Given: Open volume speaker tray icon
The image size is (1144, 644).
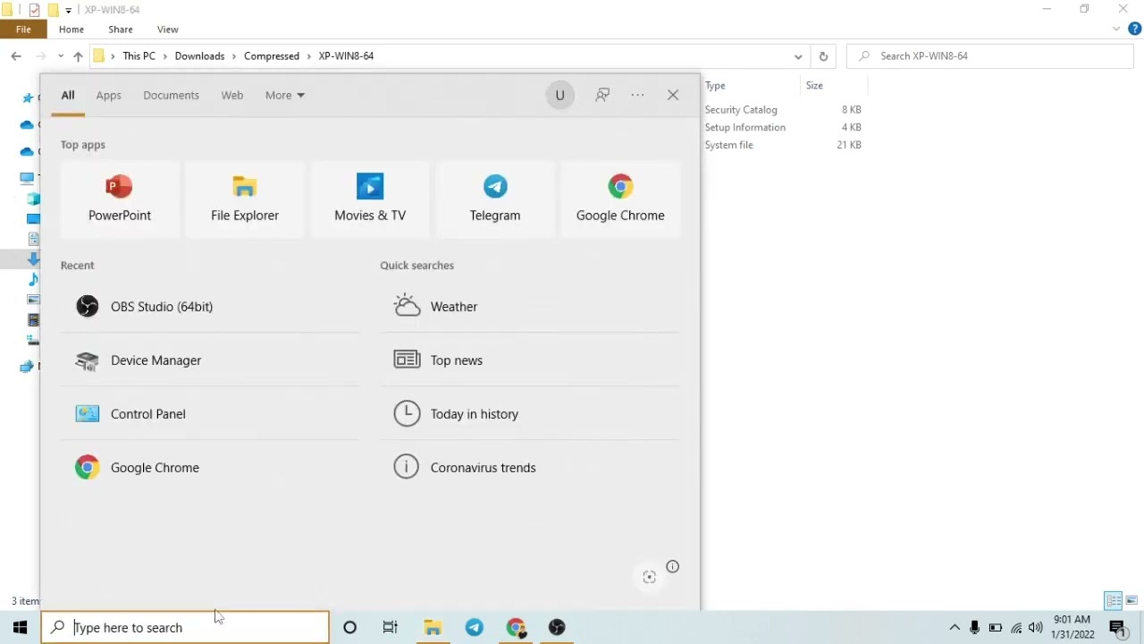Looking at the screenshot, I should [1036, 628].
